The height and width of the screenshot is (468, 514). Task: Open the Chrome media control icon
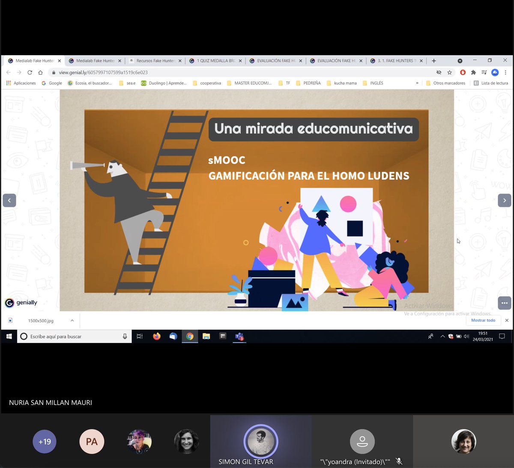pos(484,72)
